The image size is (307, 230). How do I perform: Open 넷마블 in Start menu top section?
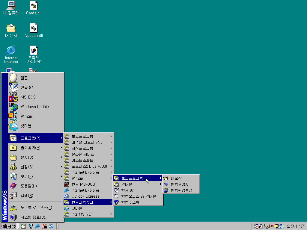click(x=36, y=126)
